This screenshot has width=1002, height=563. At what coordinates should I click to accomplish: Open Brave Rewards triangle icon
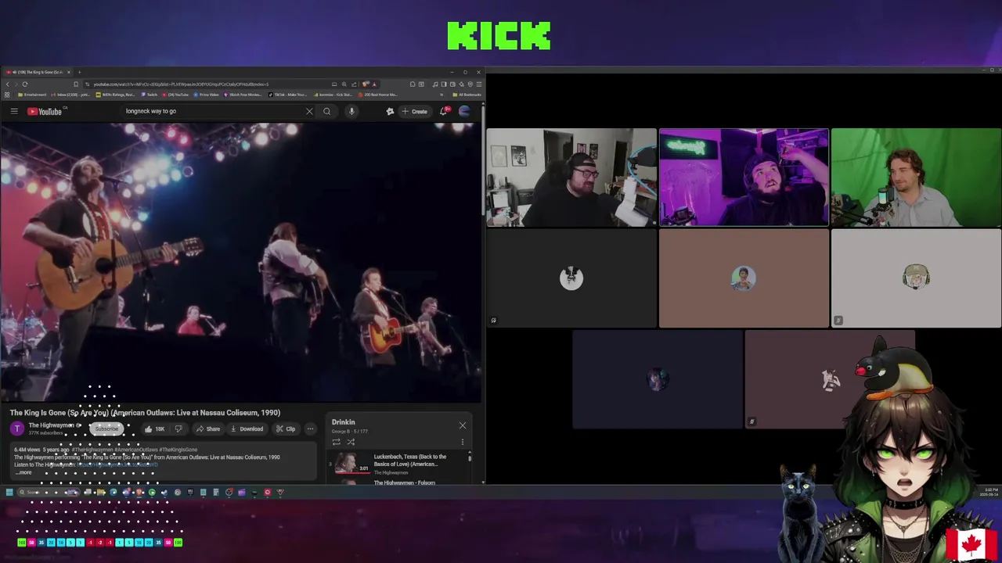tap(374, 84)
